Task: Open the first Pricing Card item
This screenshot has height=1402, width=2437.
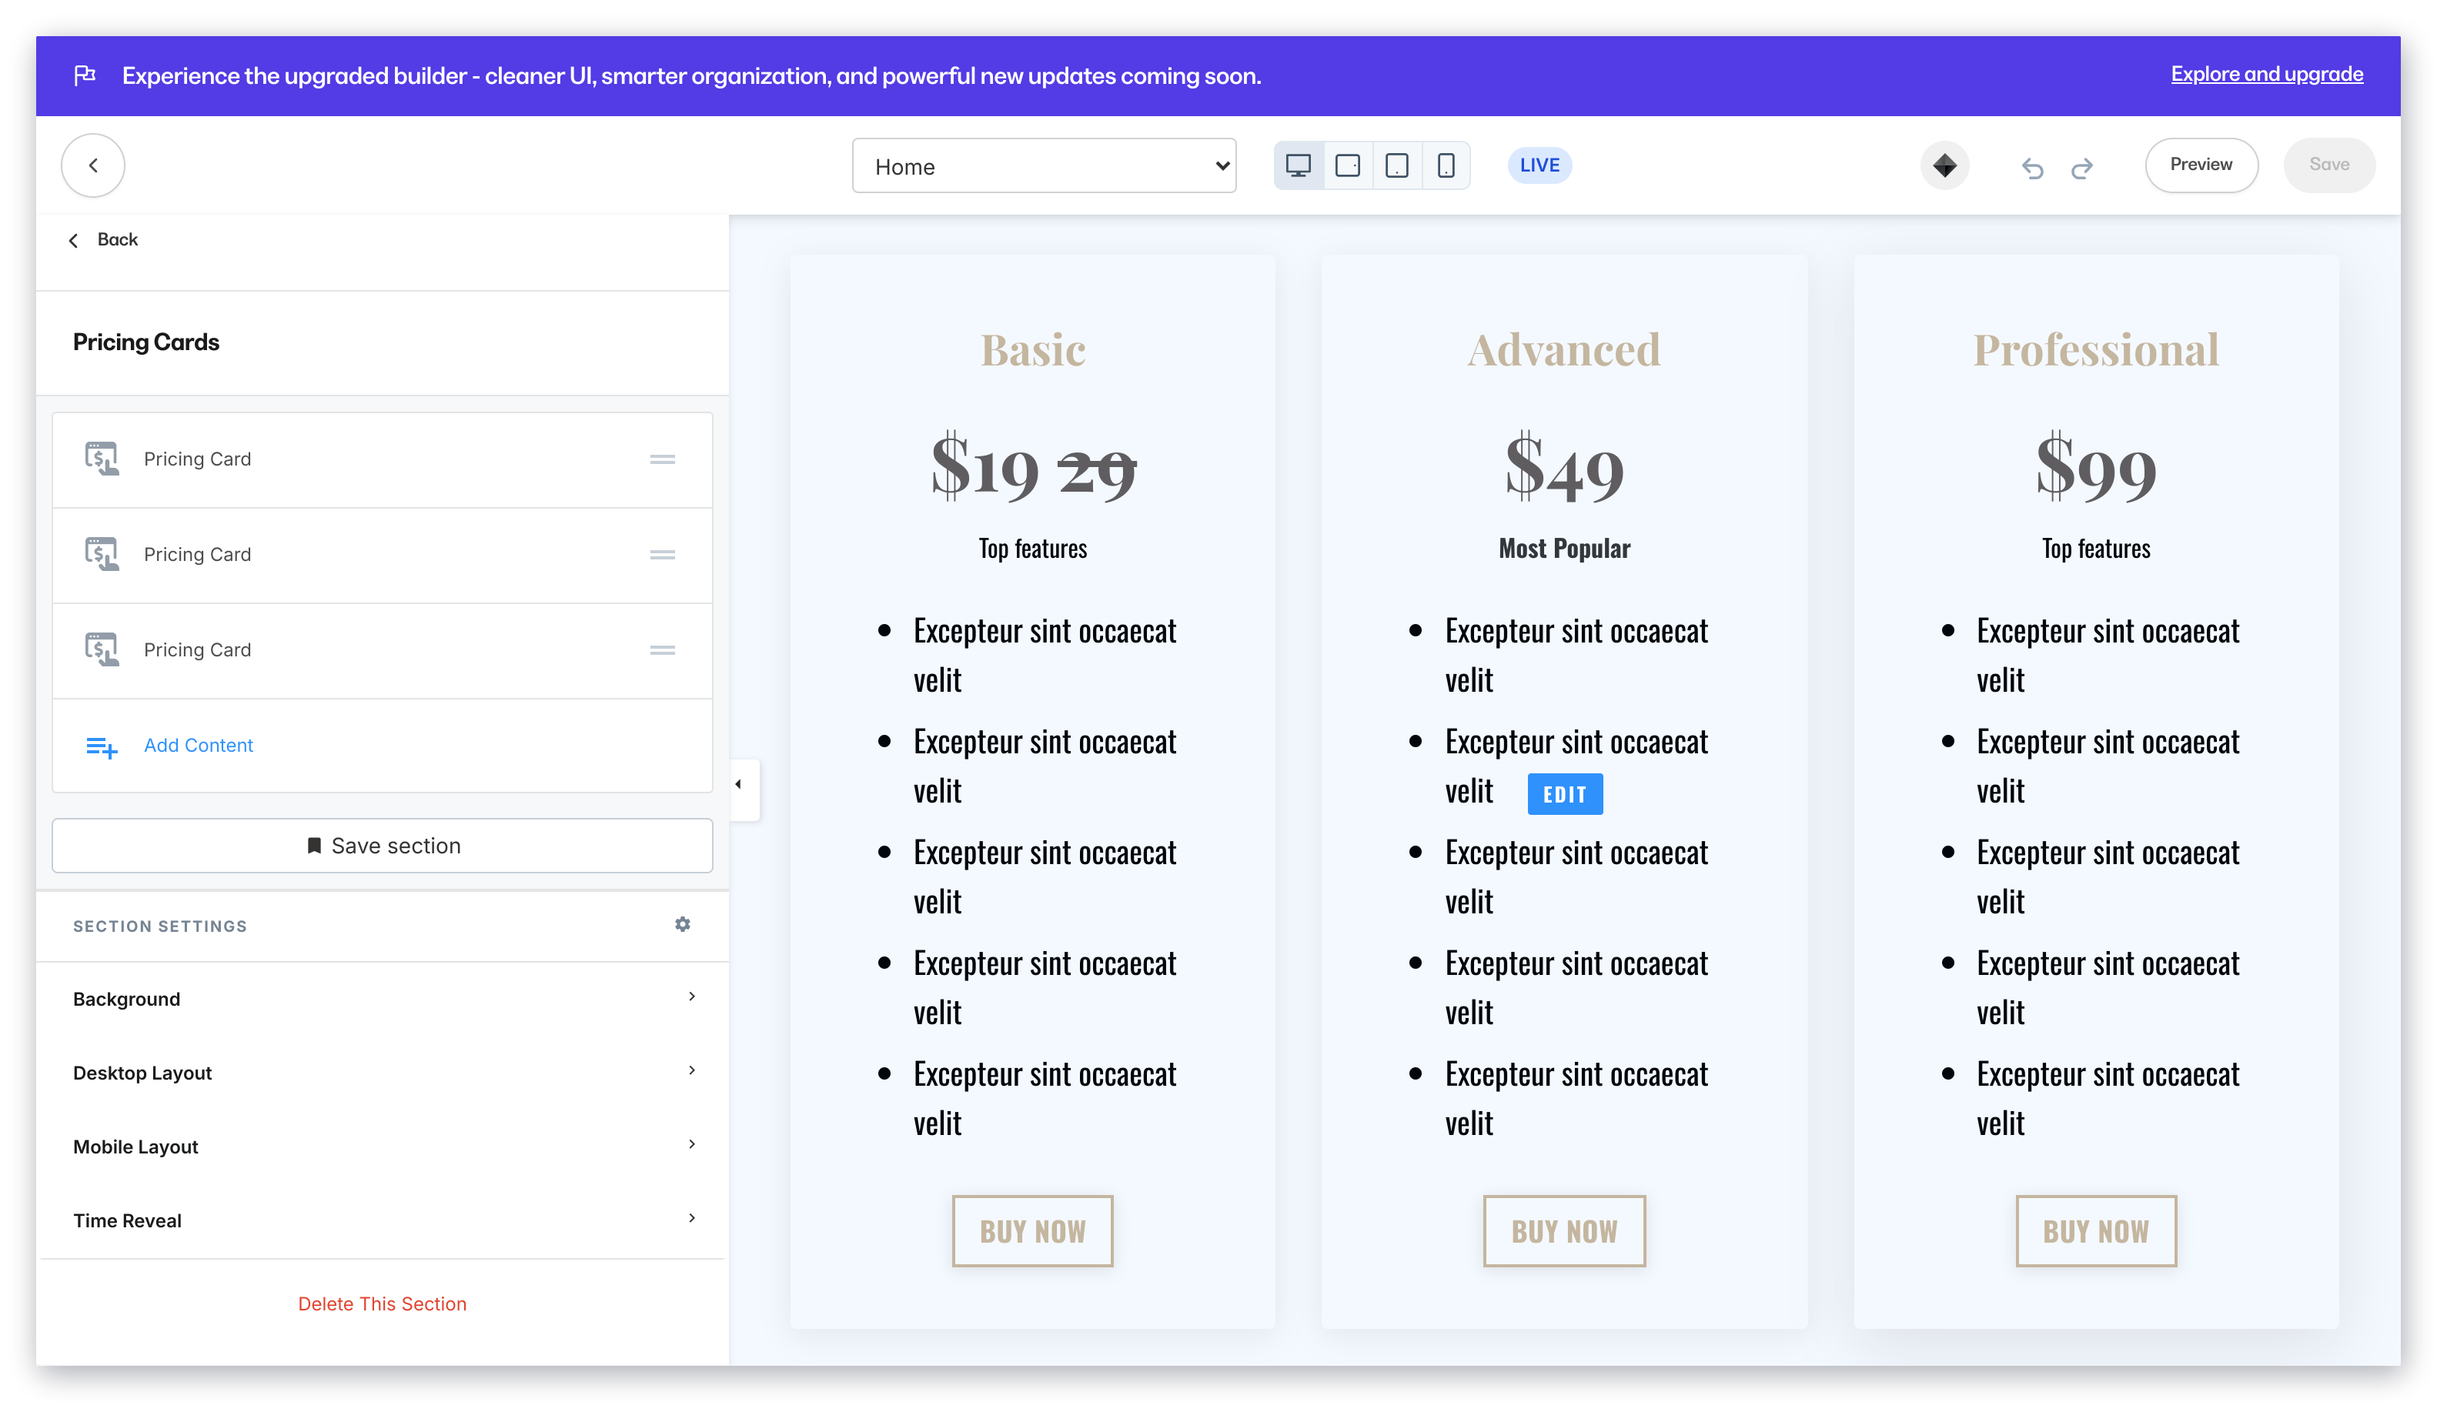Action: click(383, 459)
